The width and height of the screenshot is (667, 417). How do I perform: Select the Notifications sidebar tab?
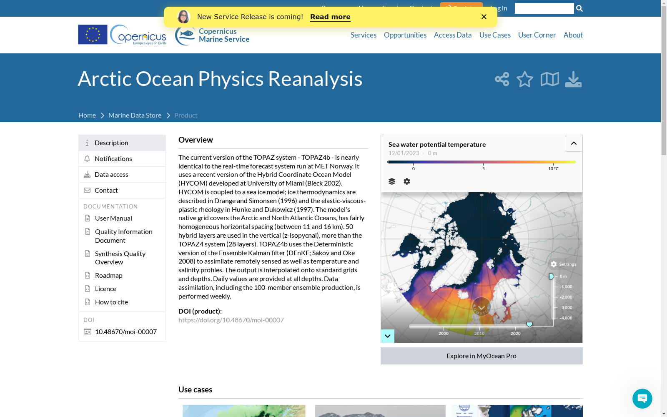click(122, 159)
